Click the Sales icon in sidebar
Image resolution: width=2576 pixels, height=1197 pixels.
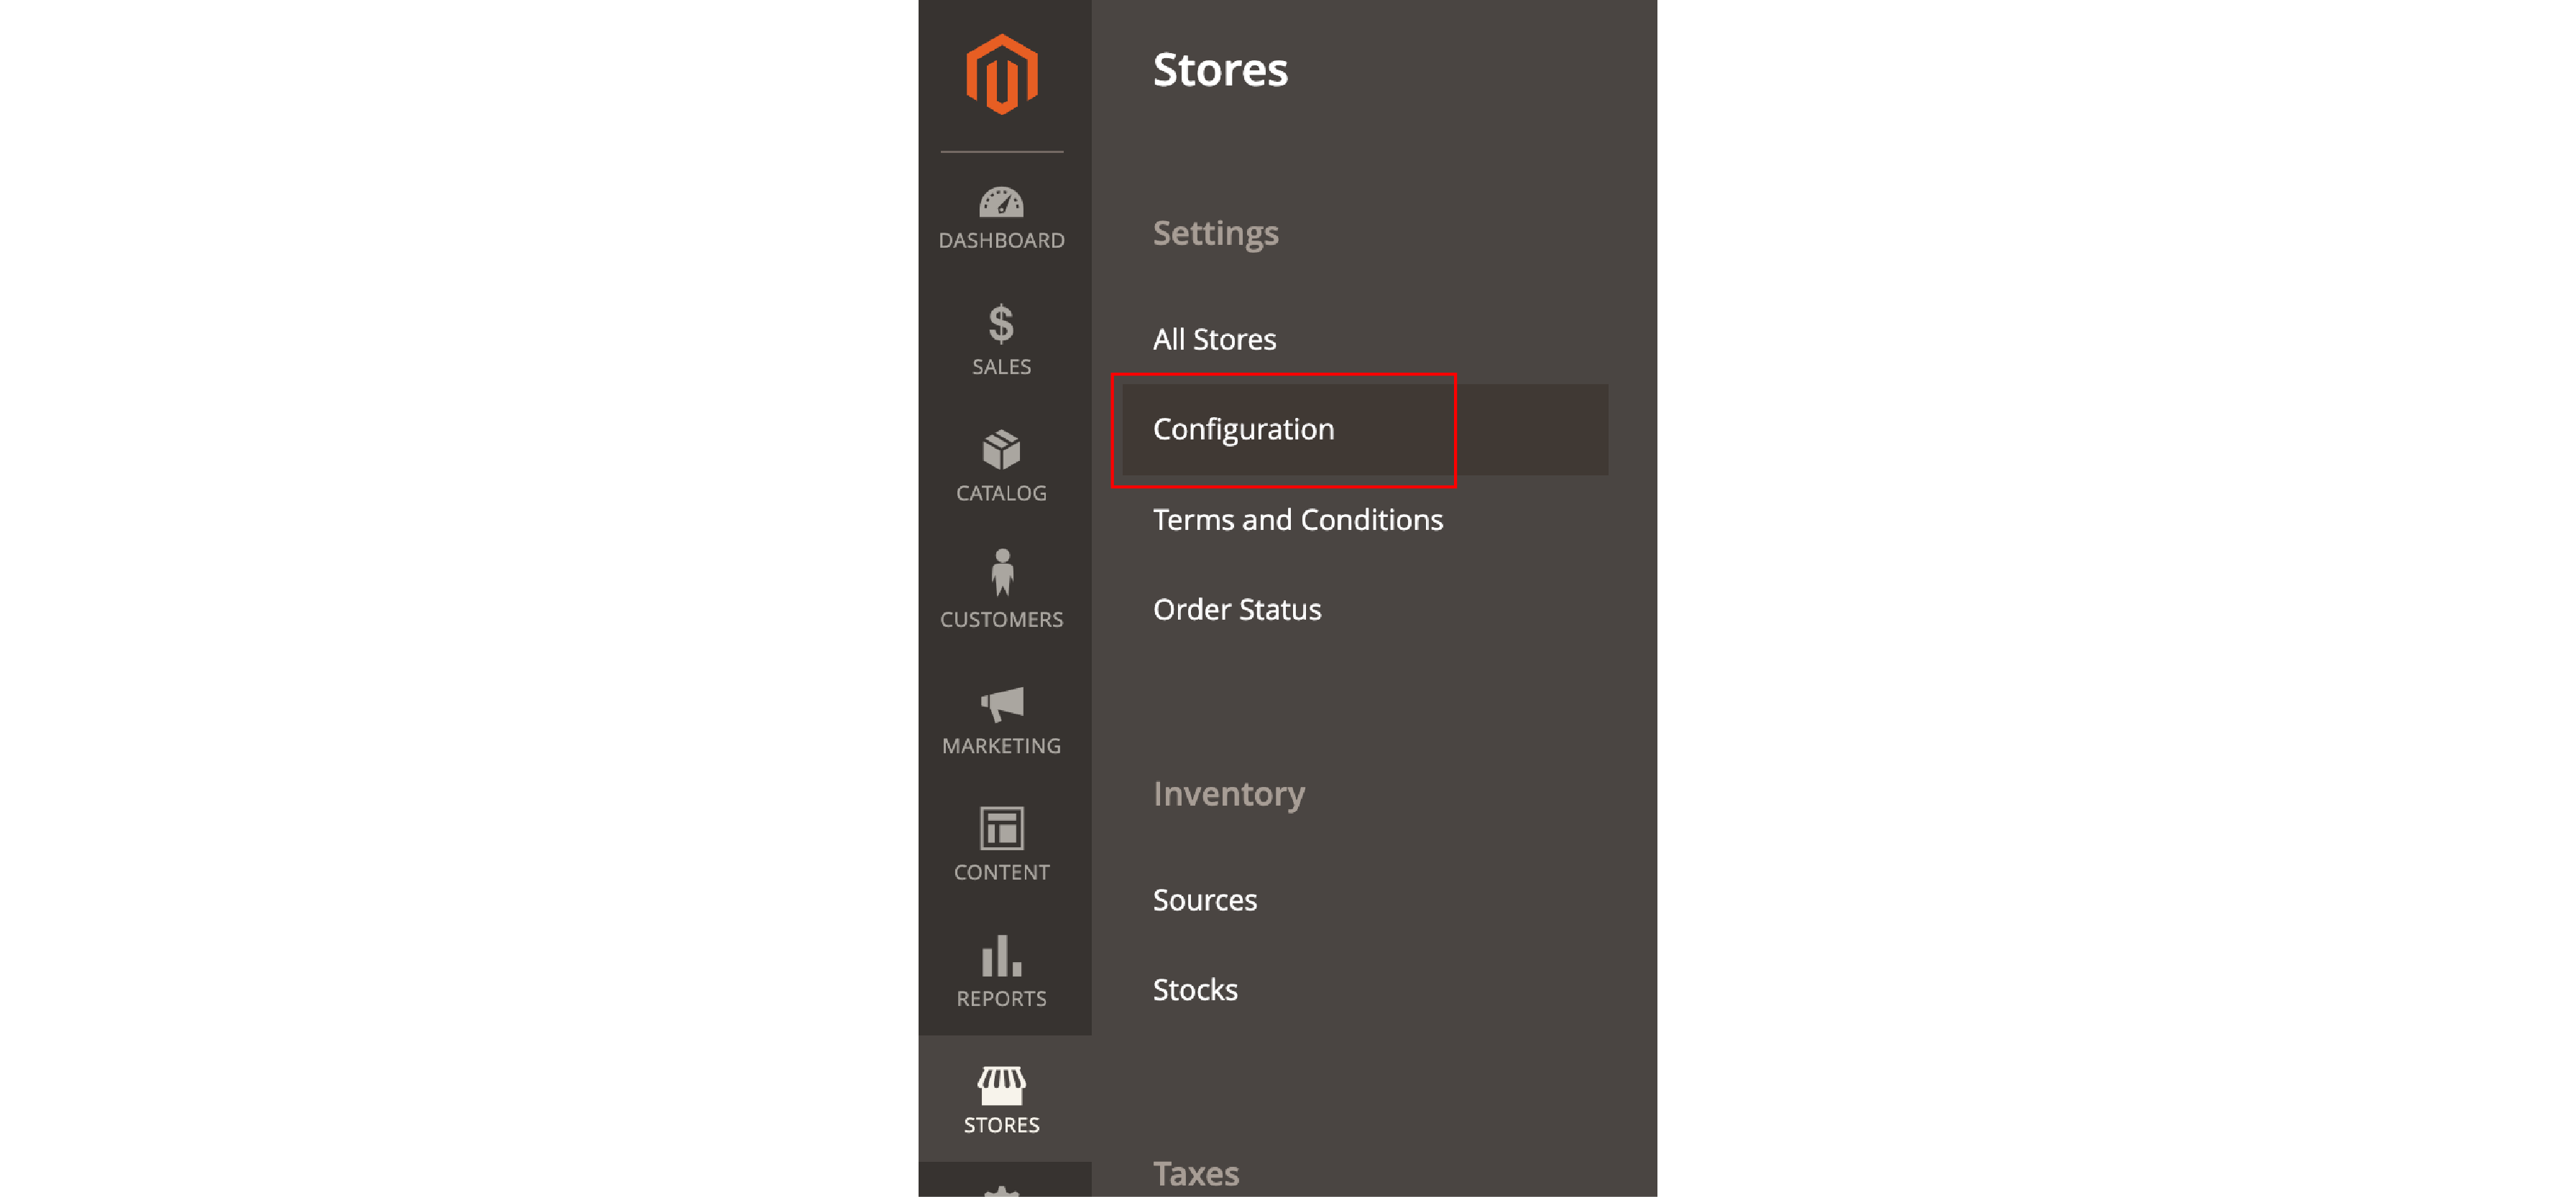(x=1000, y=338)
